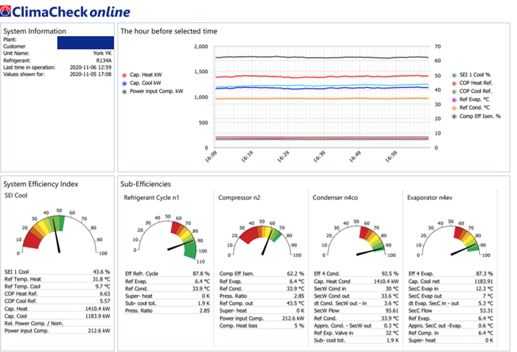This screenshot has width=517, height=352.
Task: Click the Condenser n4co gauge
Action: [358, 238]
